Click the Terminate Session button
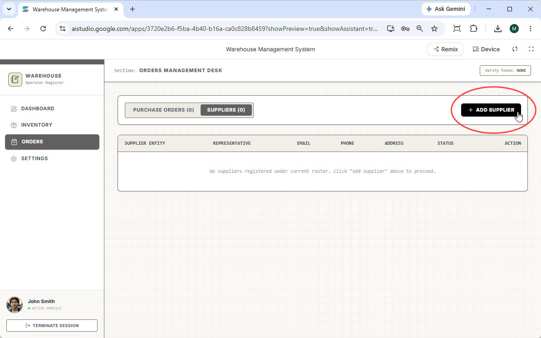The height and width of the screenshot is (338, 541). [52, 326]
